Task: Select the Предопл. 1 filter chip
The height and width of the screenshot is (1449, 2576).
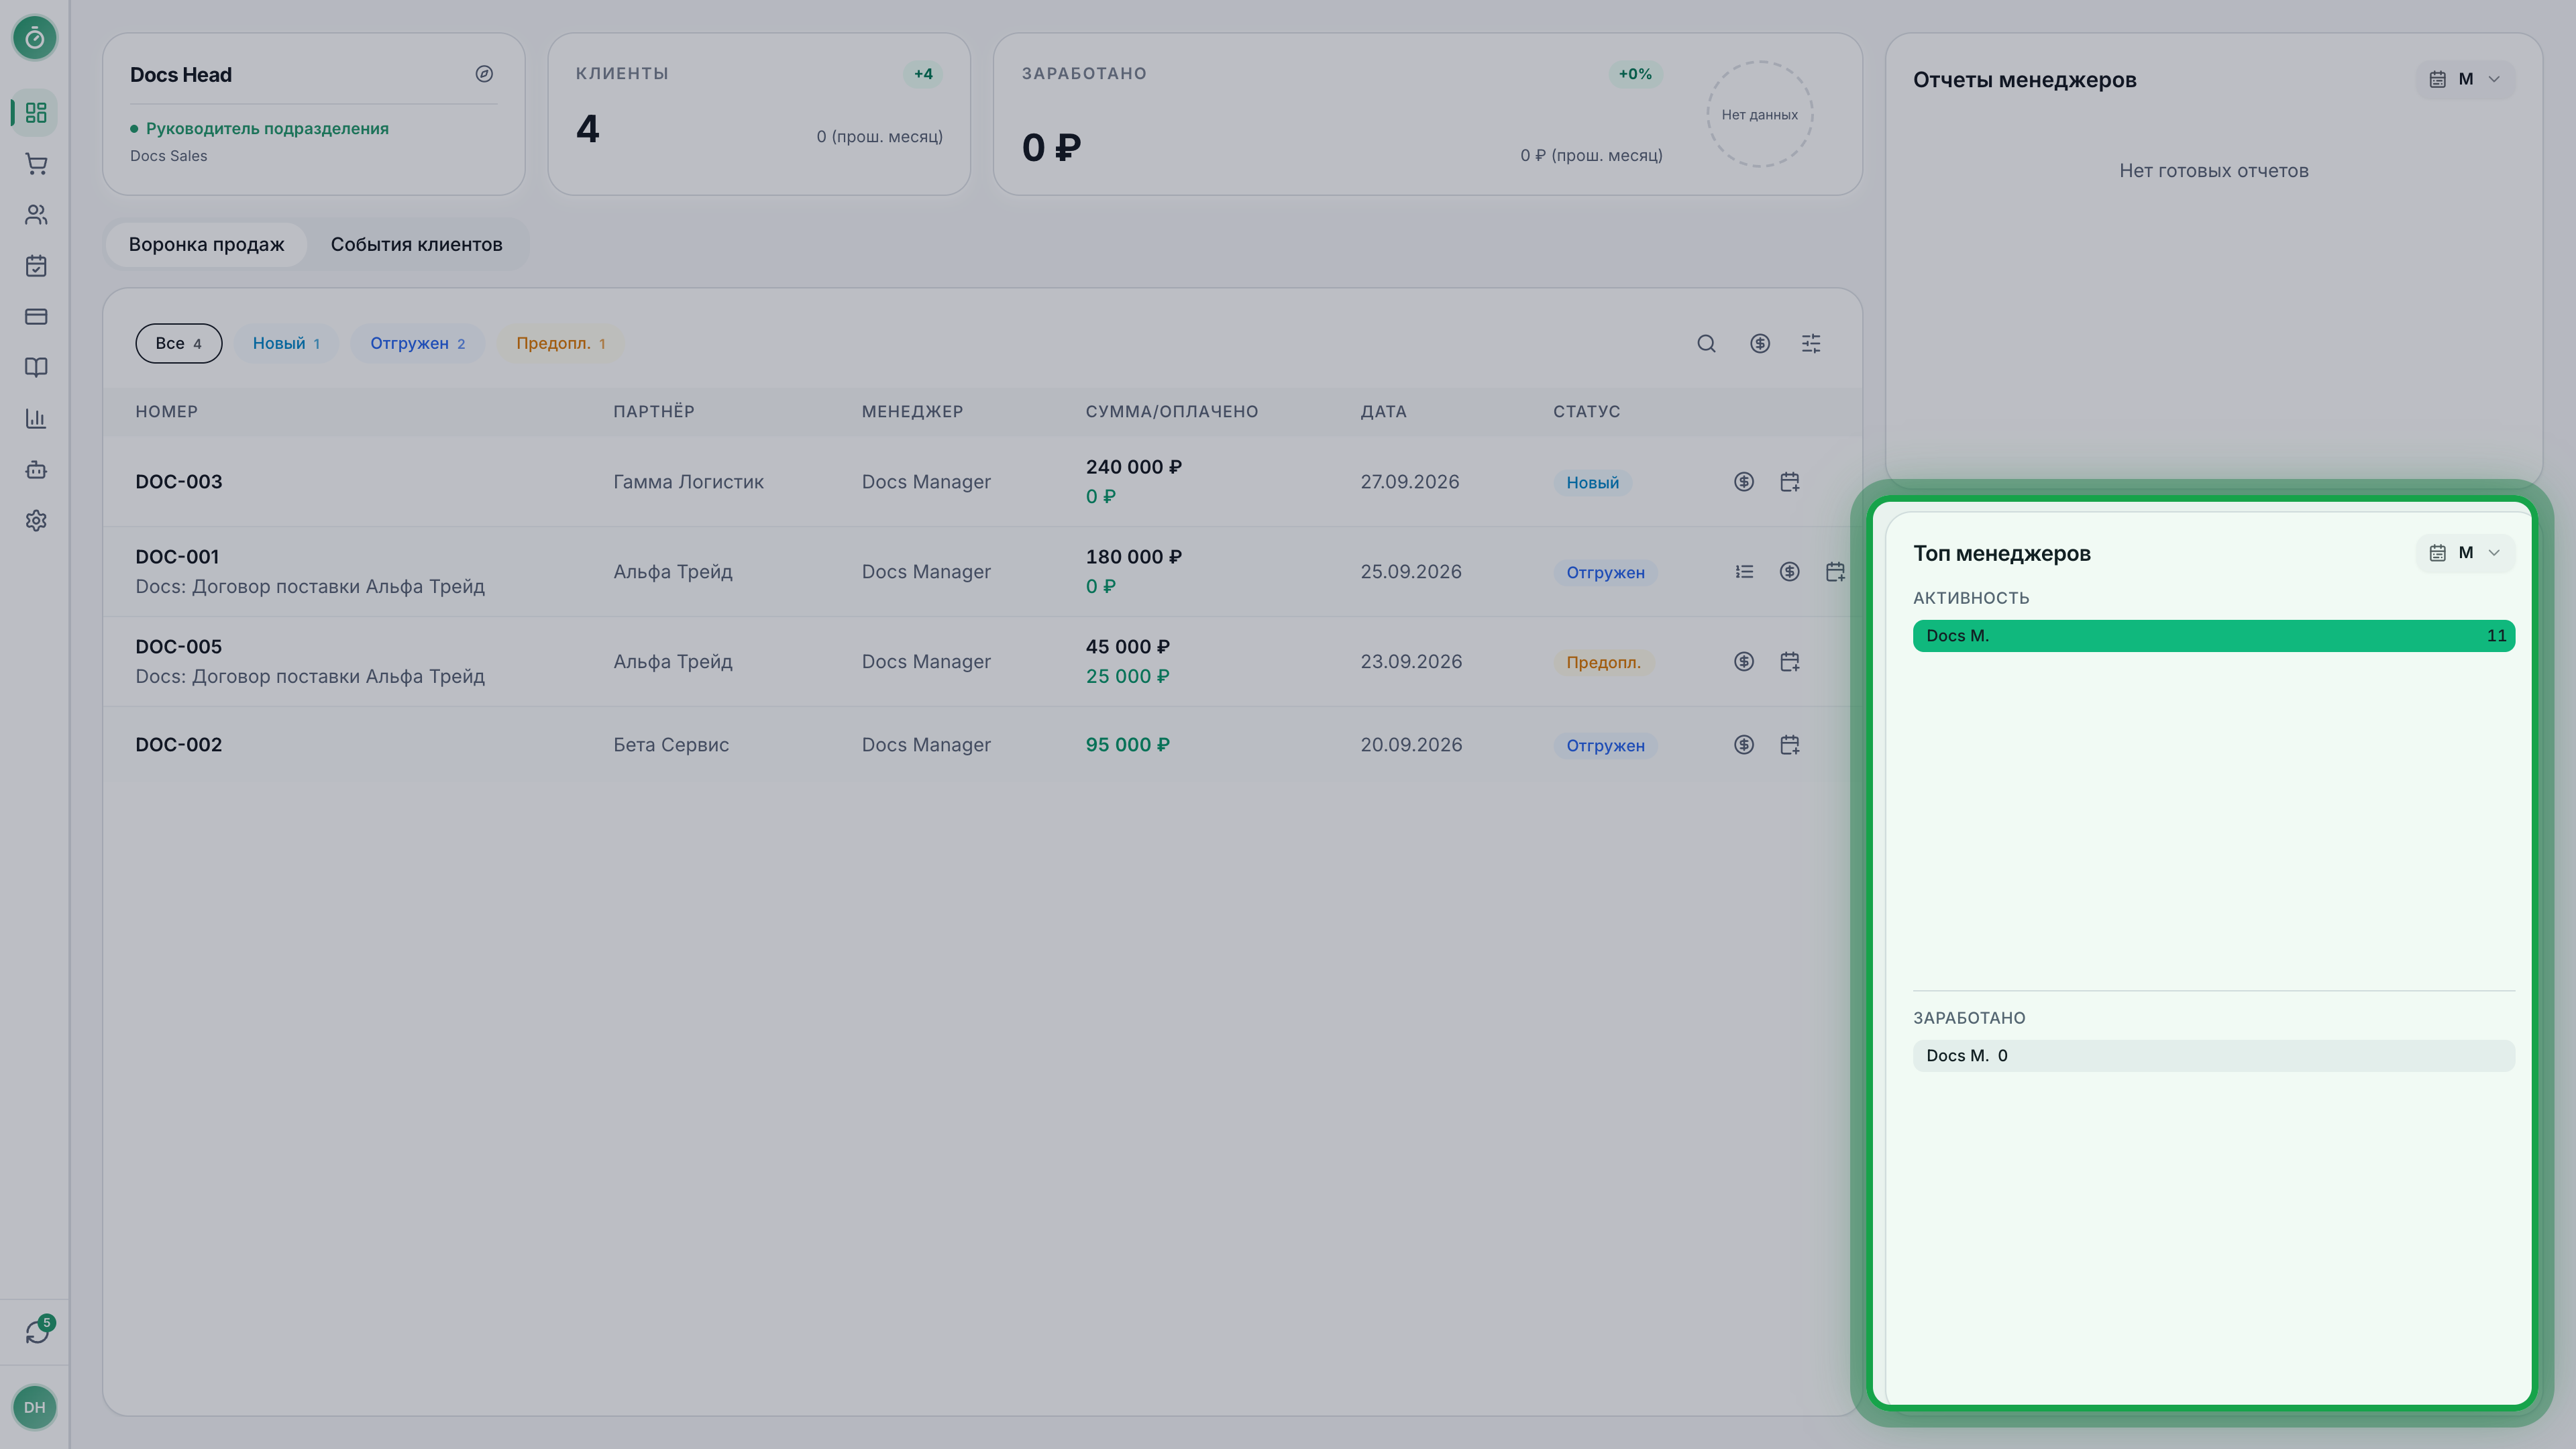Action: pyautogui.click(x=561, y=344)
